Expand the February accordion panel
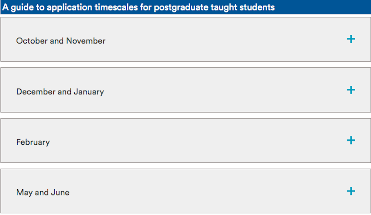 click(186, 141)
